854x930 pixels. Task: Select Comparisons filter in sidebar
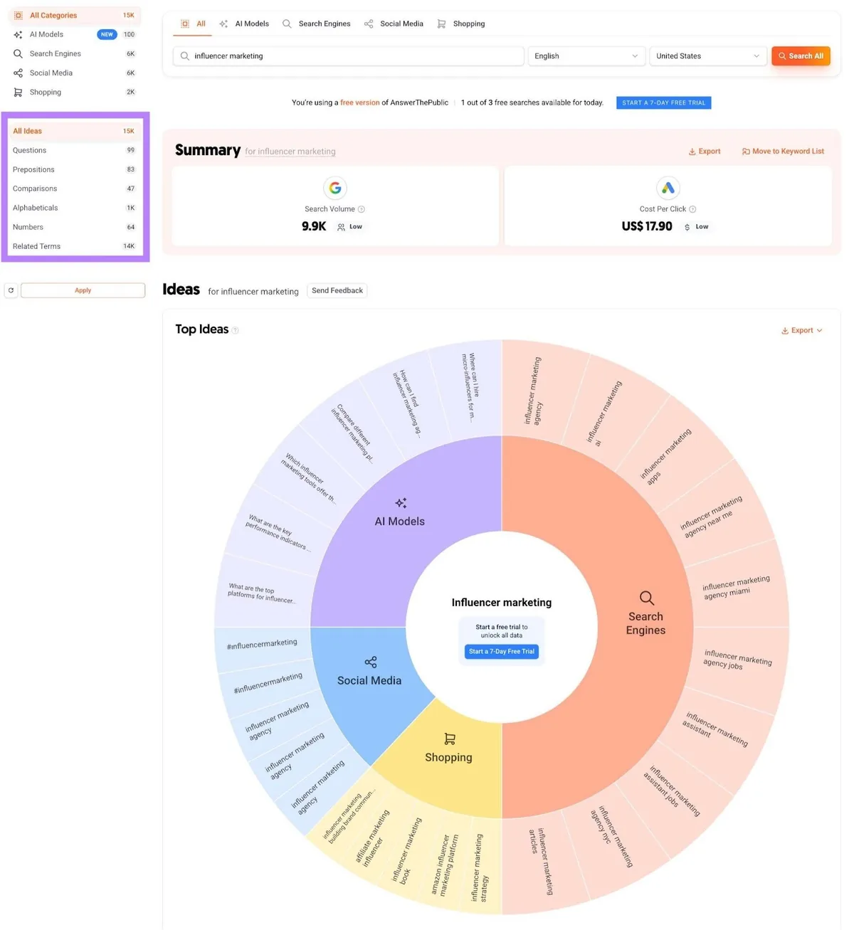(x=74, y=189)
